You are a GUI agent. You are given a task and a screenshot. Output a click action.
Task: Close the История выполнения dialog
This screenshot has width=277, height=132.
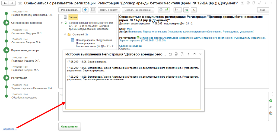(200, 54)
